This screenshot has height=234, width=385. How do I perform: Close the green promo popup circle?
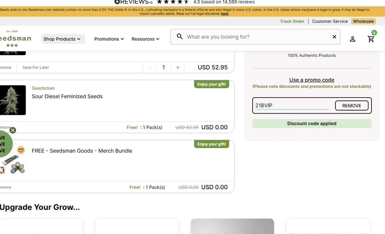click(x=13, y=130)
